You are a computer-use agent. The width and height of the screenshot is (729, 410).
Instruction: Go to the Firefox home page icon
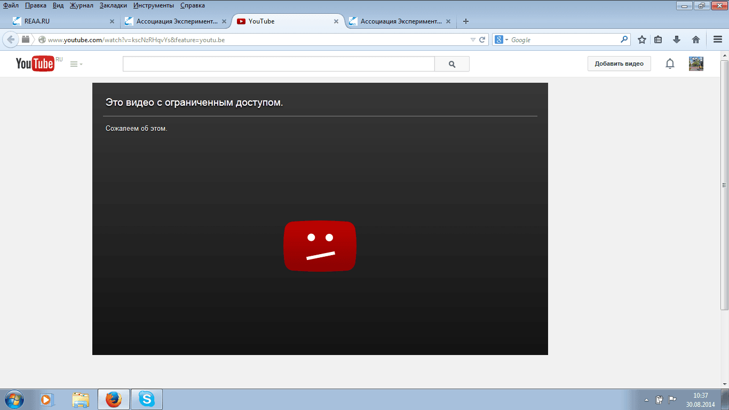pos(696,40)
